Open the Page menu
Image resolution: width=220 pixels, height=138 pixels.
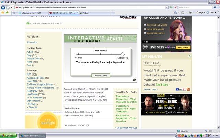pos(200,12)
